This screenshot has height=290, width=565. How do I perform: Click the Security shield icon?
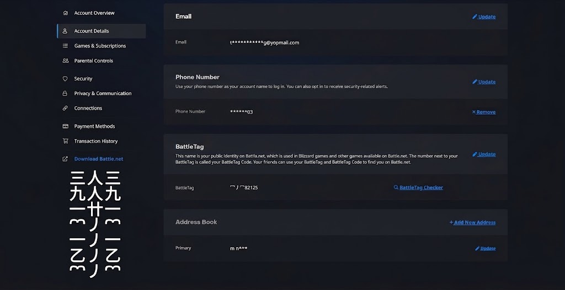pyautogui.click(x=65, y=78)
